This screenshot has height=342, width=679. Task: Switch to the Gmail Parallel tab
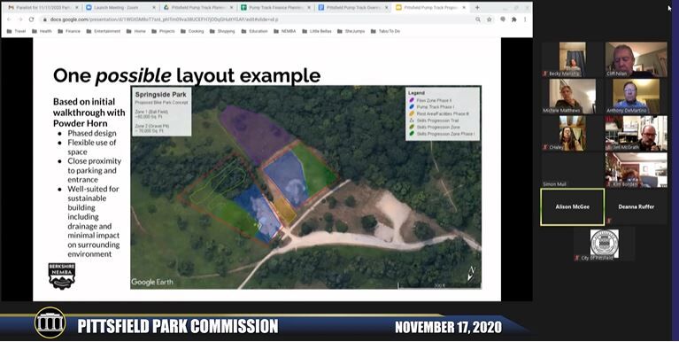click(x=43, y=8)
